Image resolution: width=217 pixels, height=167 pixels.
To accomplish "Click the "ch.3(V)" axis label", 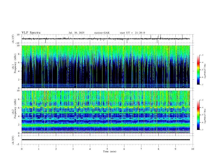I will click(x=13, y=140).
